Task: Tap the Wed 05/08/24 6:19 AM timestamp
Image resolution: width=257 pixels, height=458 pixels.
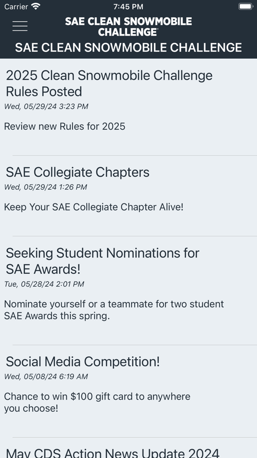Action: [x=46, y=377]
